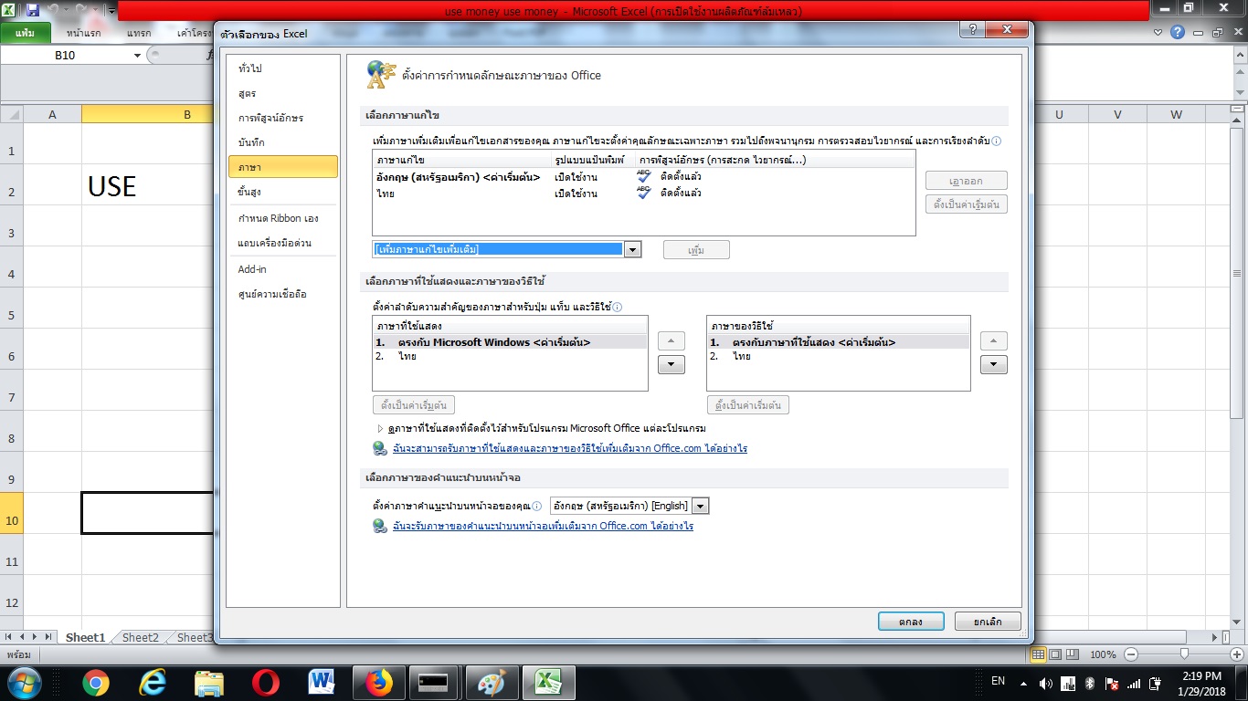Image resolution: width=1248 pixels, height=701 pixels.
Task: Open the ScreenTip language dropdown
Action: (700, 506)
